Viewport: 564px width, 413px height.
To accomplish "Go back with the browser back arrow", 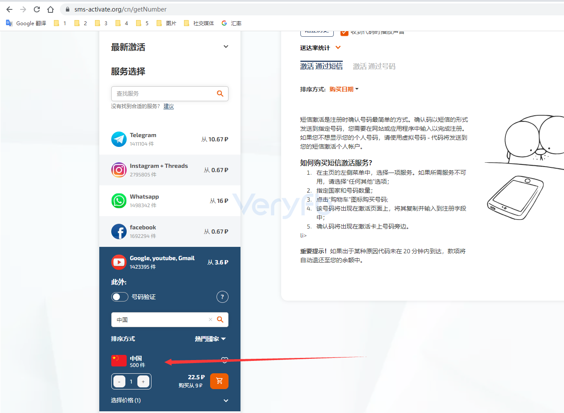I will [x=9, y=9].
